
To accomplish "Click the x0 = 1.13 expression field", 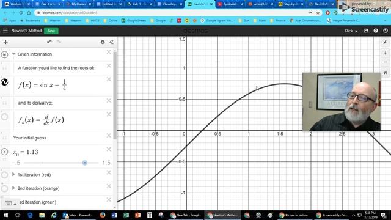I will click(26, 152).
